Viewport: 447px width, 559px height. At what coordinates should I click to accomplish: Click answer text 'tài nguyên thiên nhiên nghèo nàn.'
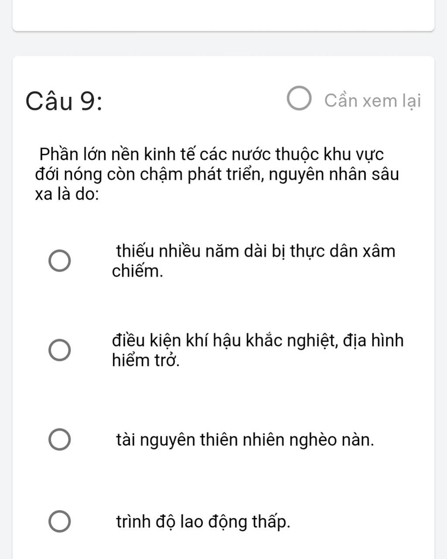(245, 439)
